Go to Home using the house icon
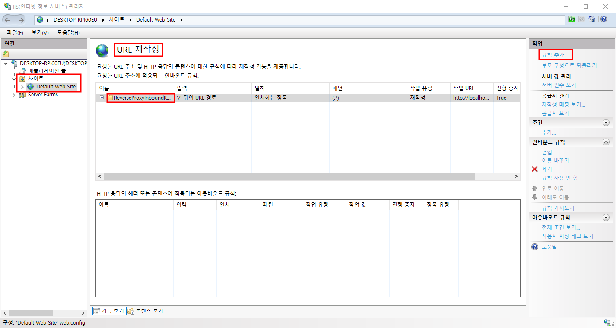 (592, 19)
